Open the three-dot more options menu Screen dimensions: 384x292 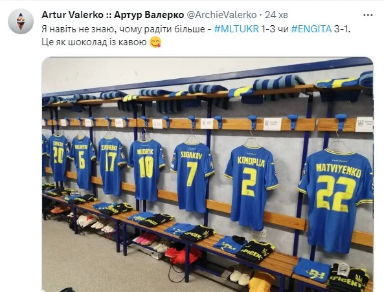coord(368,15)
